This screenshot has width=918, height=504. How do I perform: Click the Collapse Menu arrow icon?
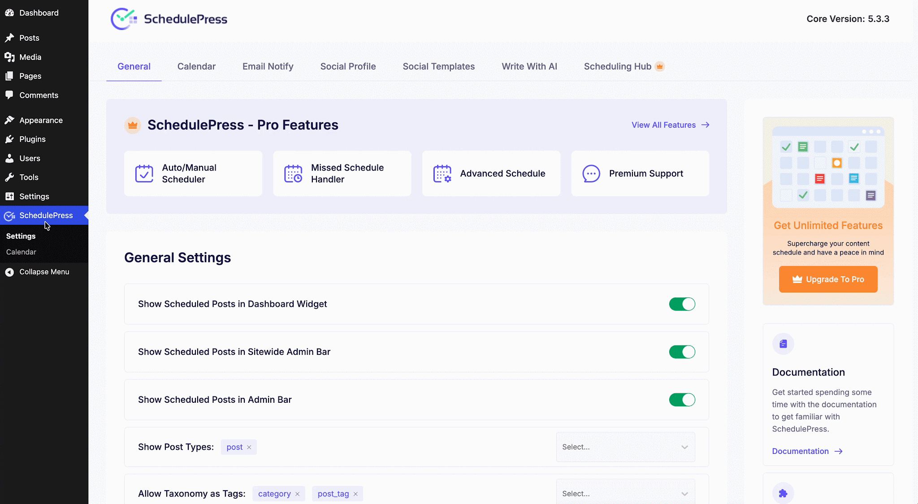point(9,272)
